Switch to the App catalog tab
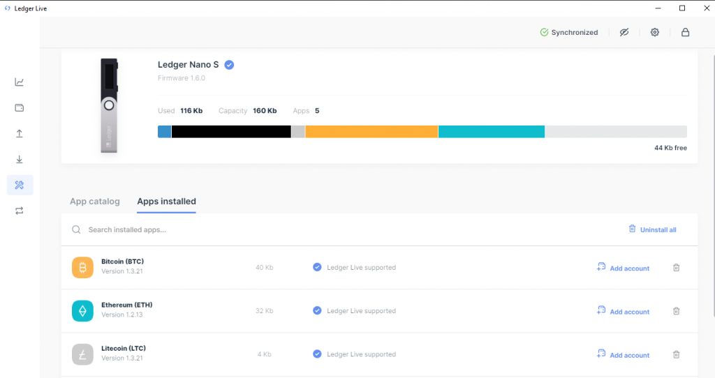 (95, 202)
